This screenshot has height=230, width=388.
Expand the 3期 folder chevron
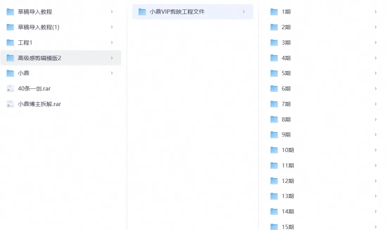(x=376, y=42)
